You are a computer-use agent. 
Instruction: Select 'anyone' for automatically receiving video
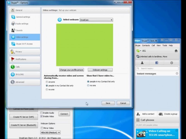click(47, 82)
